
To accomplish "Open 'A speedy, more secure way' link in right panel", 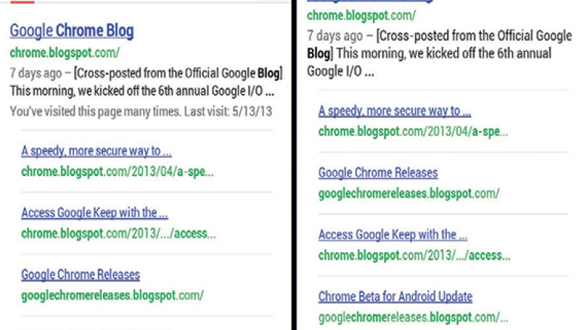I will coord(394,111).
